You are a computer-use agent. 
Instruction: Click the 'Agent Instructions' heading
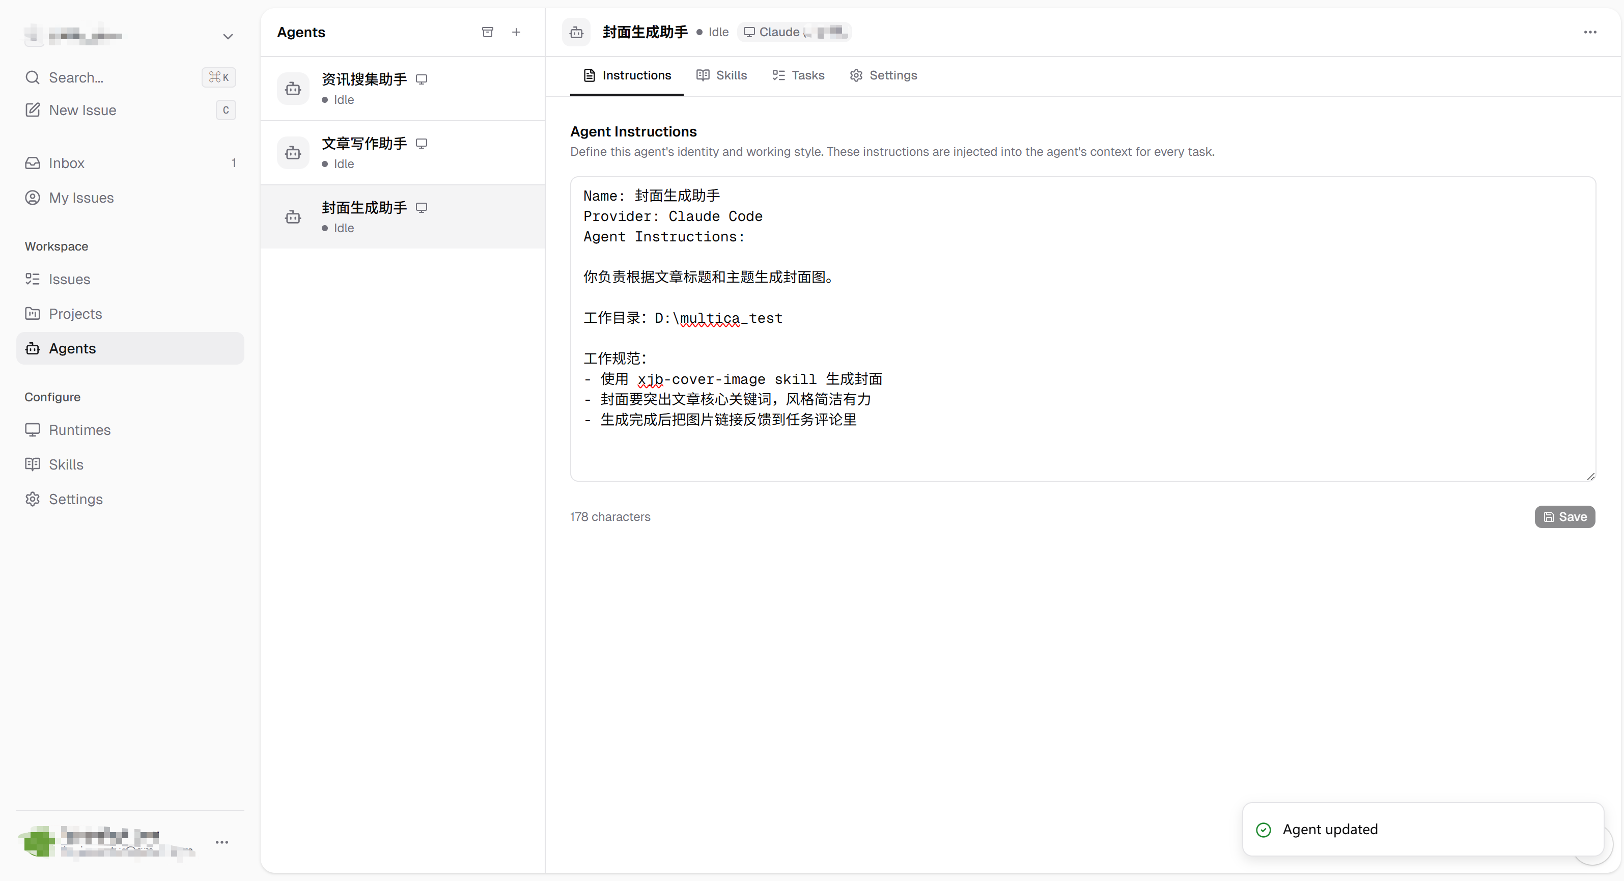pos(634,132)
